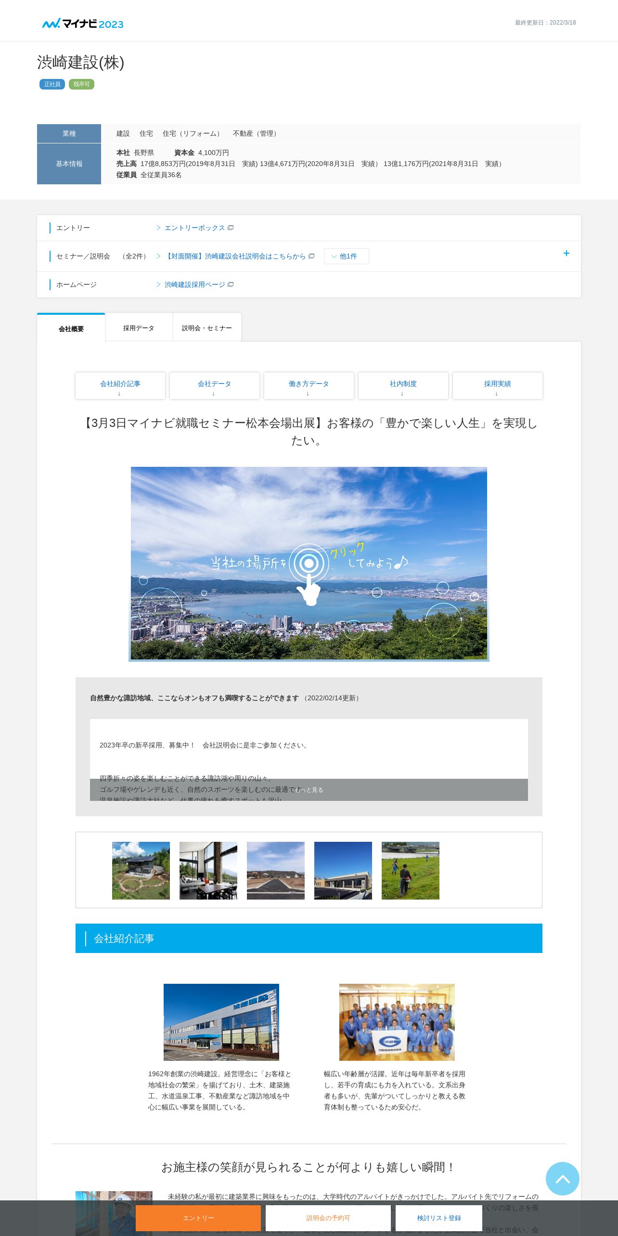
Task: Expand the seminar list plus icon
Action: pyautogui.click(x=566, y=253)
